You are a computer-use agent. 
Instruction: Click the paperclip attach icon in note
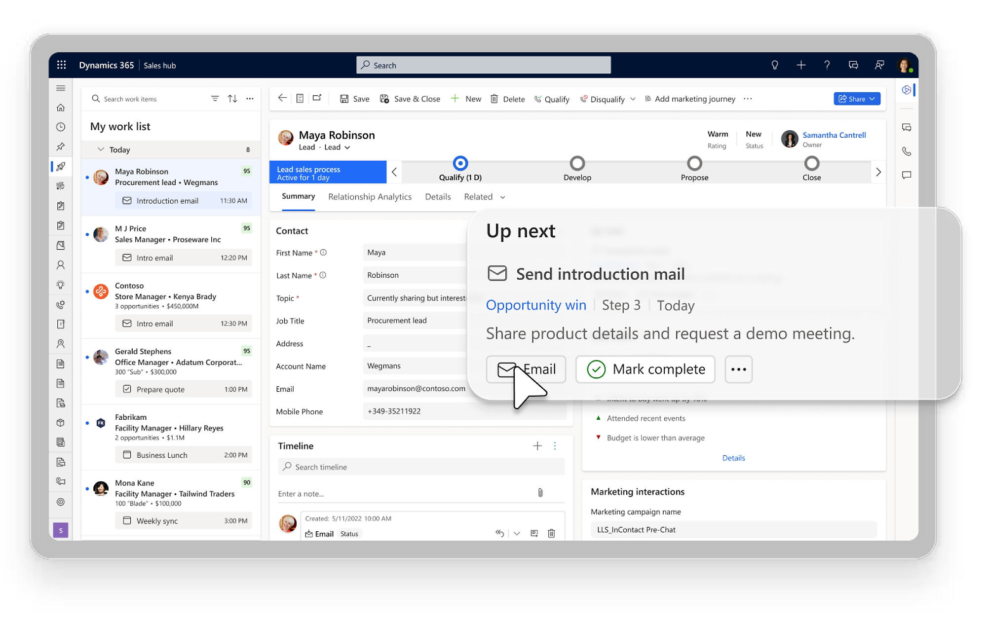pyautogui.click(x=540, y=493)
